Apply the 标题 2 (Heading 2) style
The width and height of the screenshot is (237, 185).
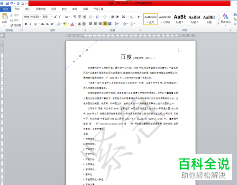coord(194,19)
